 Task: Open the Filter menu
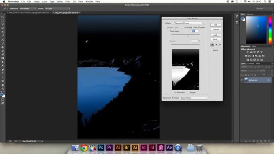point(68,2)
